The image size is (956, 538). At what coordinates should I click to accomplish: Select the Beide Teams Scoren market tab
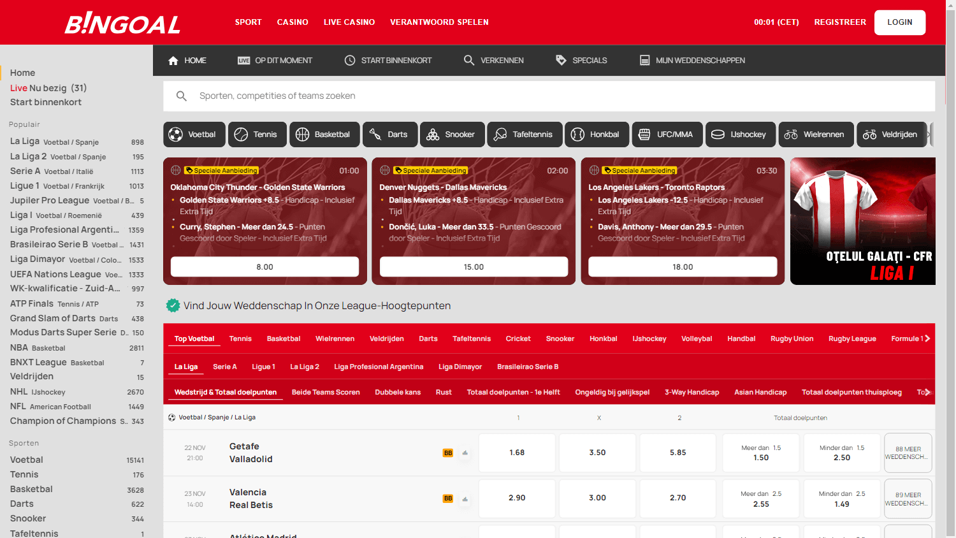pos(326,393)
